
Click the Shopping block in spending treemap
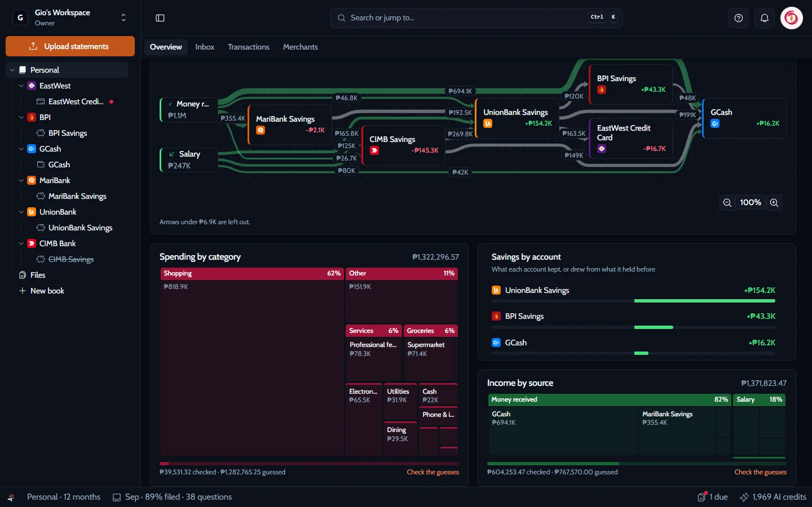(252, 362)
